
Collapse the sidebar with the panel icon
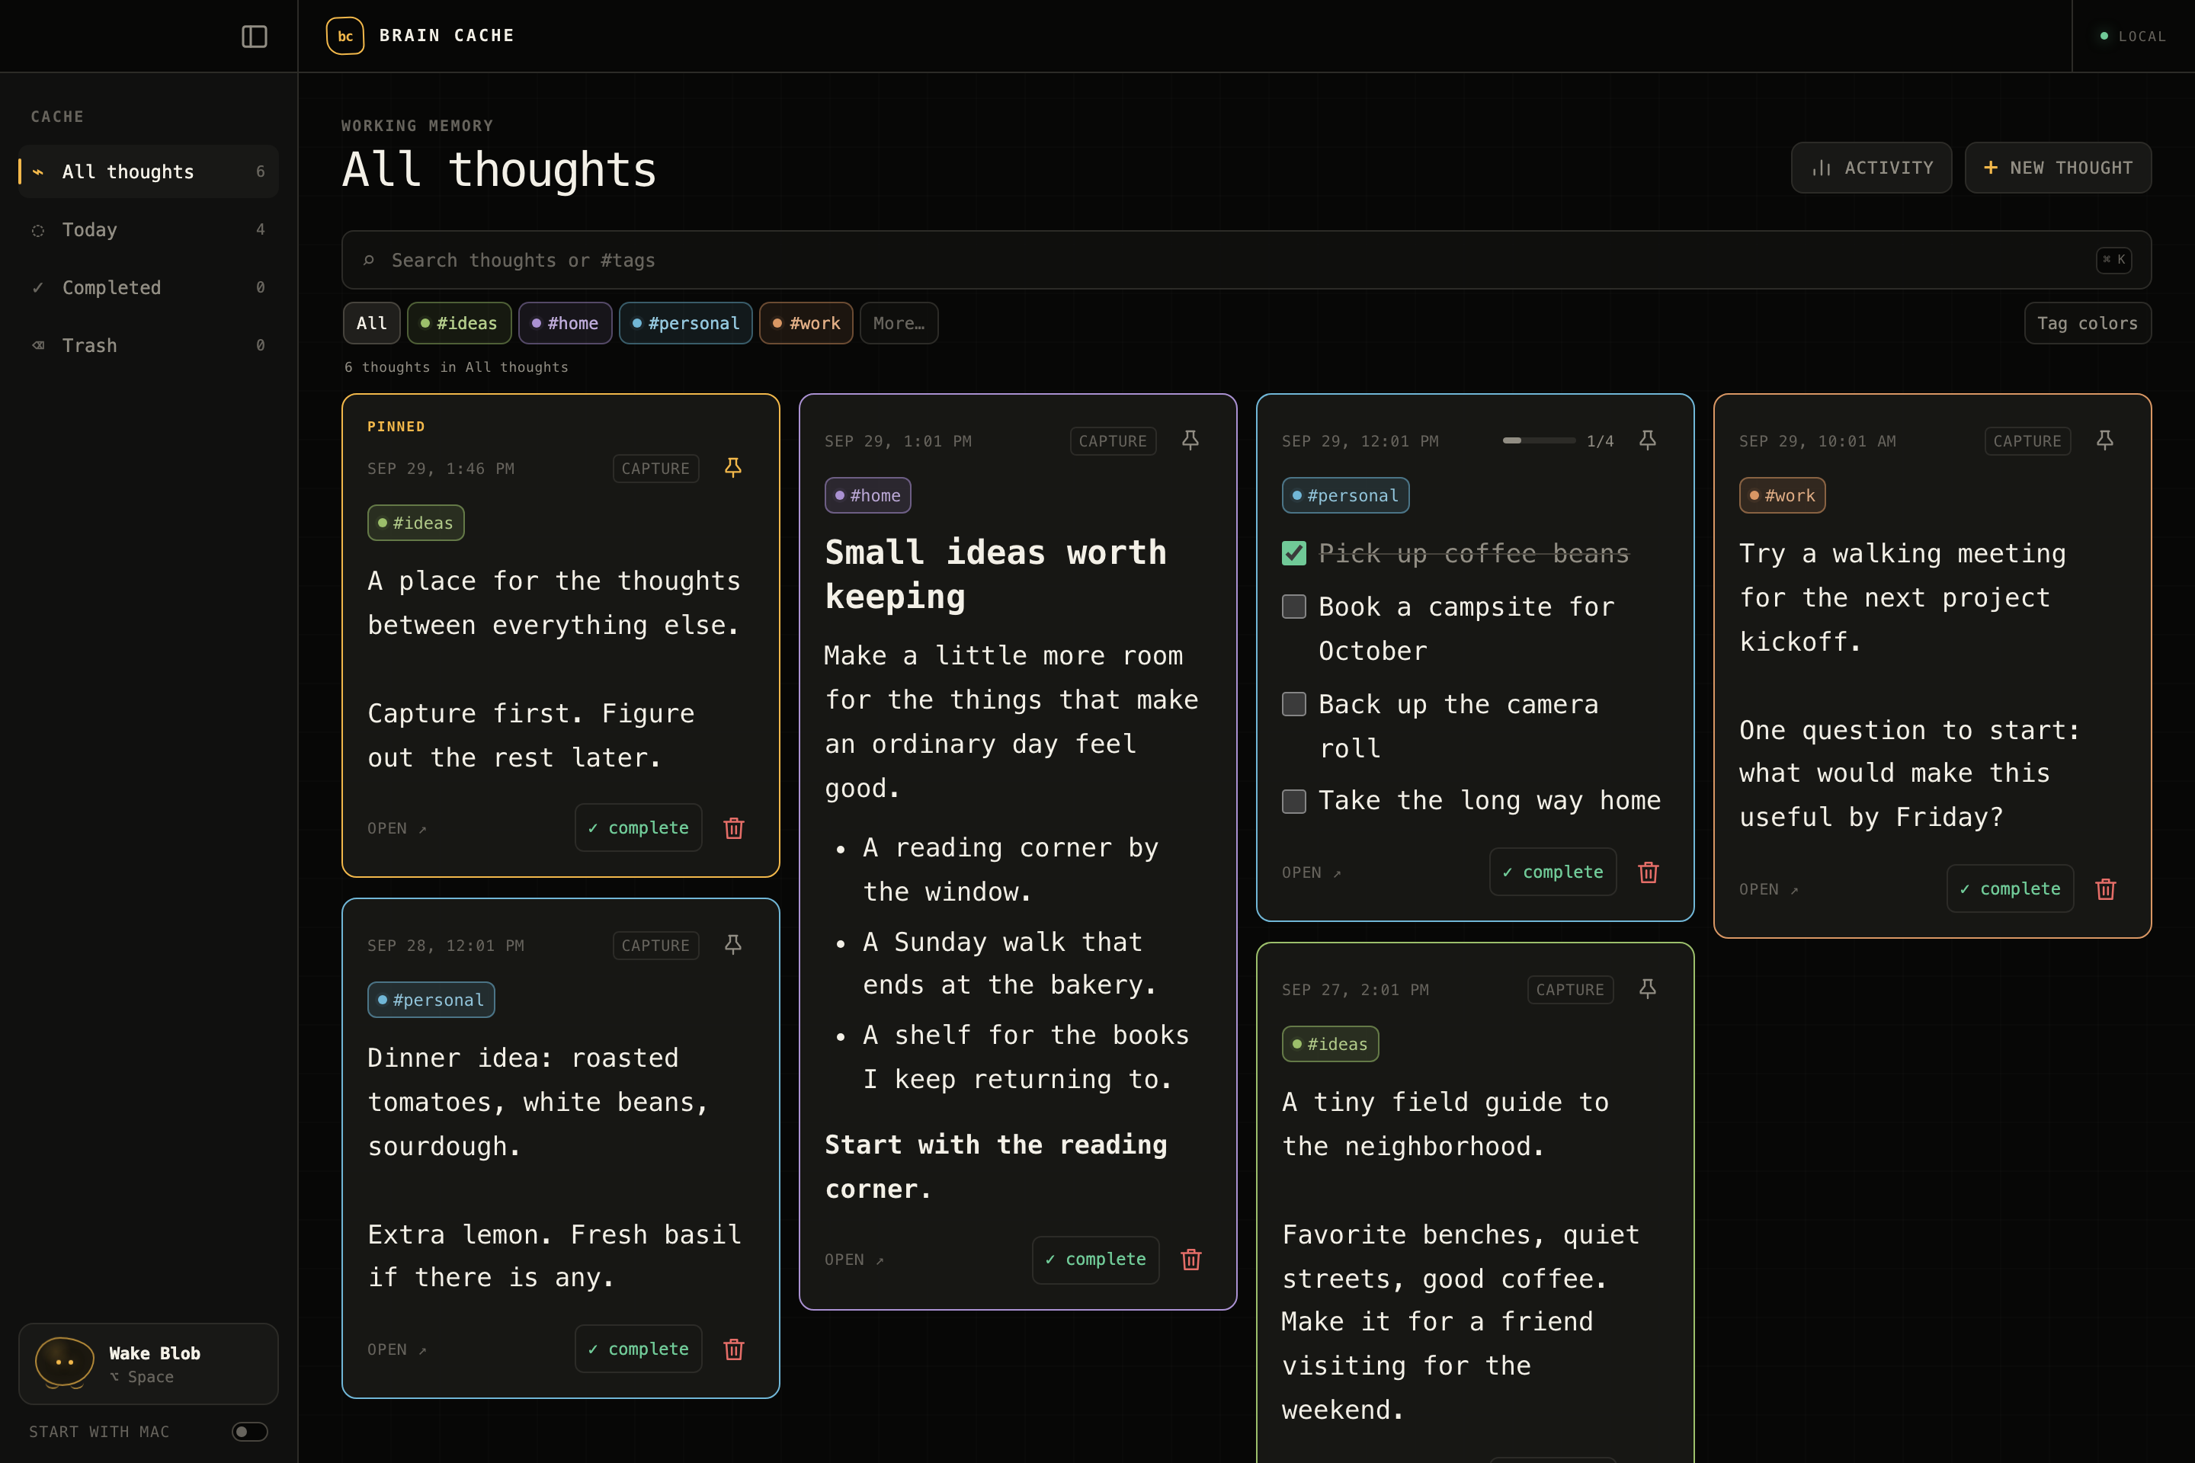pos(254,37)
